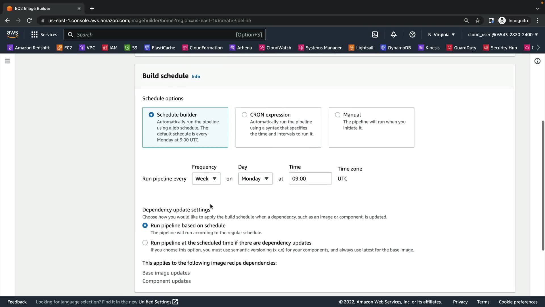
Task: Open the N. Virginia region selector
Action: (441, 34)
